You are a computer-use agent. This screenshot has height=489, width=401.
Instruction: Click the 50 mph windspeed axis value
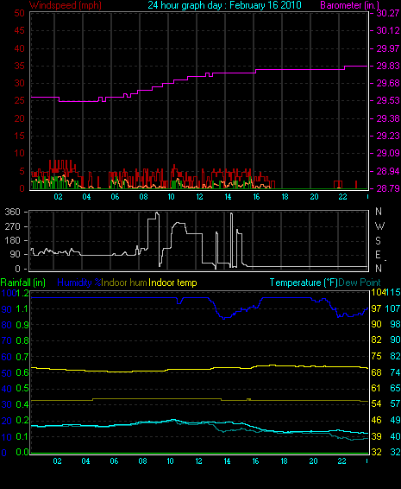click(19, 13)
